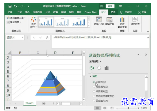Open the Power Pivot tab
Image resolution: width=157 pixels, height=111 pixels.
91,12
